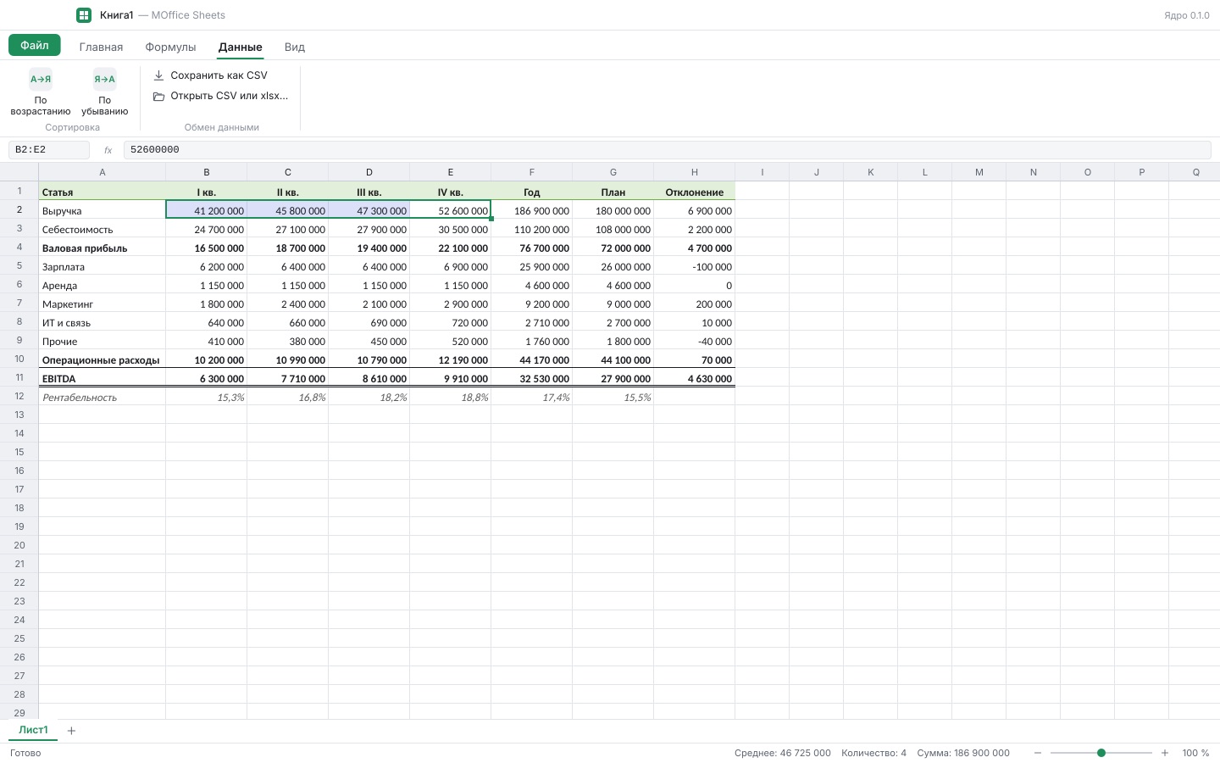Click the MOffice Sheets app icon
Screen dimensions: 1220x763
[x=84, y=15]
